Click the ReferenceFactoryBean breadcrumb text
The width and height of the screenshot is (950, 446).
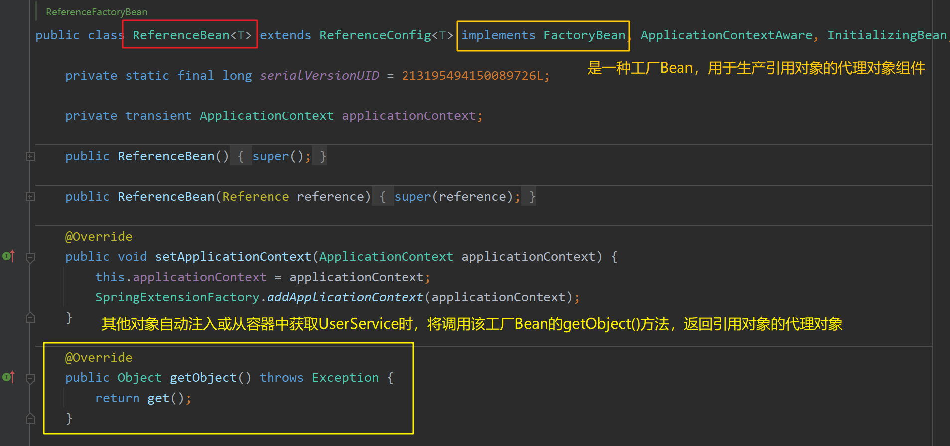[97, 12]
